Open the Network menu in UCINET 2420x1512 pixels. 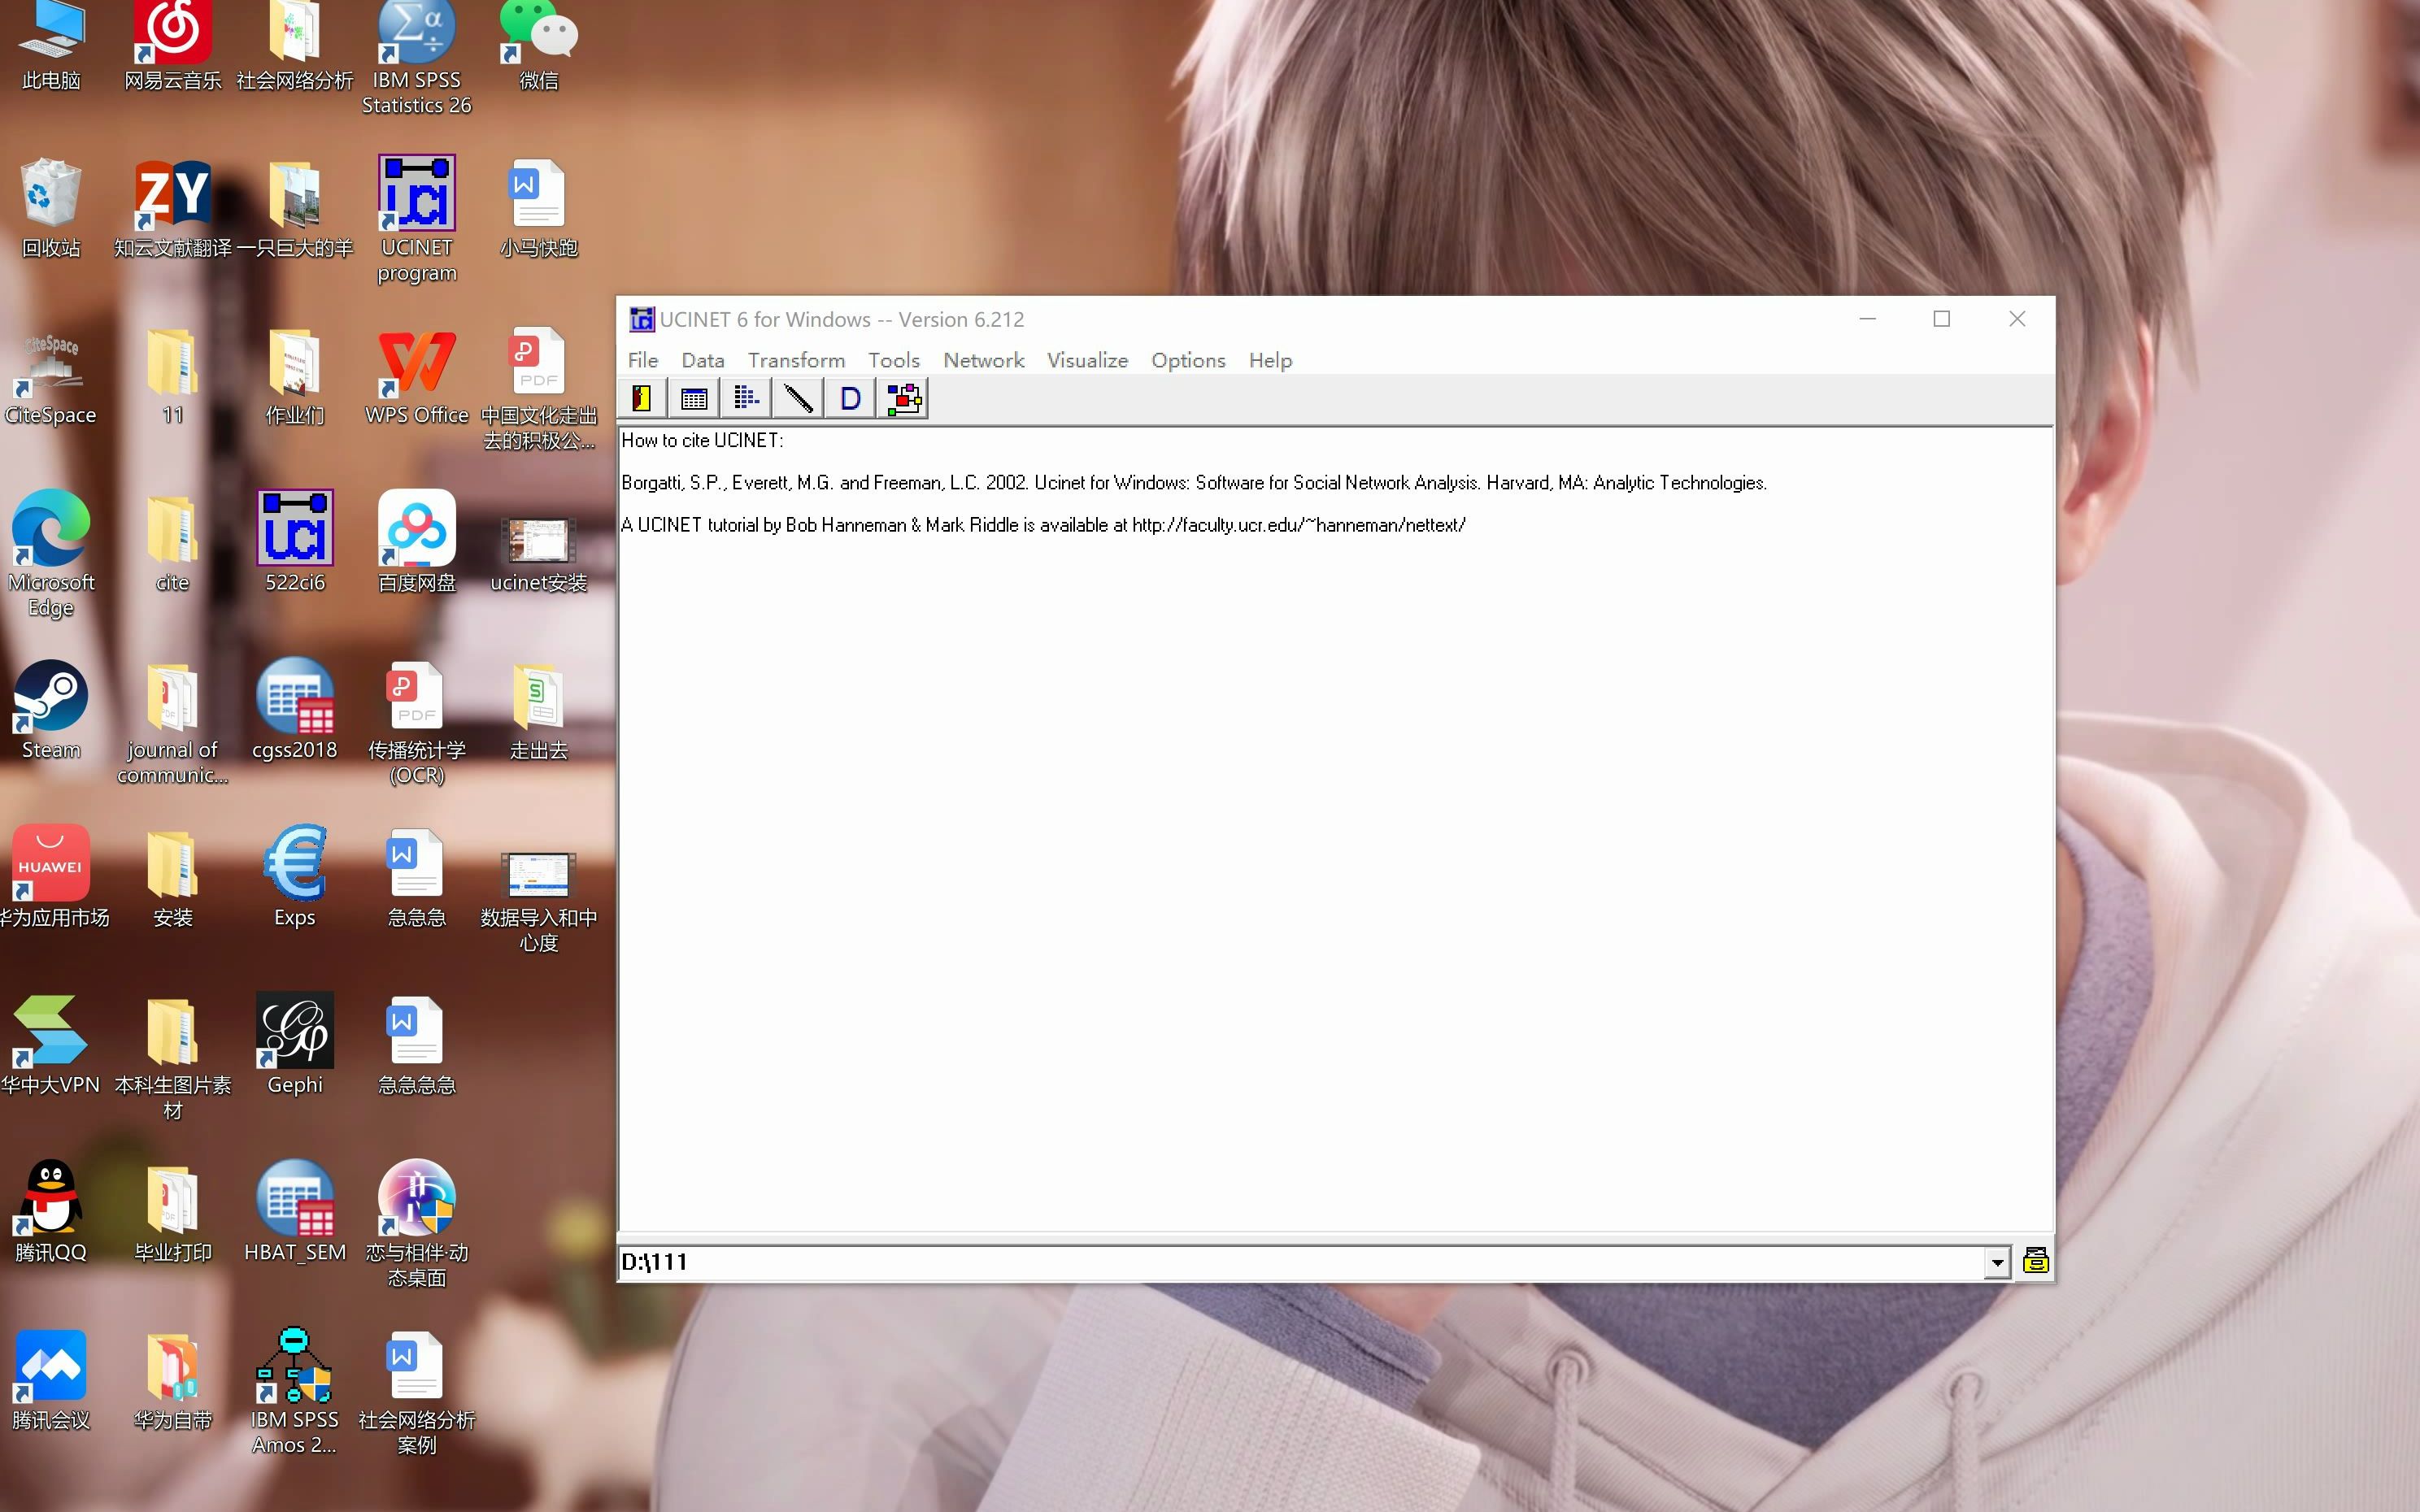coord(982,358)
